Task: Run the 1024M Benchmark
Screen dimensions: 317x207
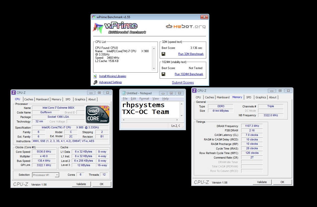Action: (x=189, y=74)
